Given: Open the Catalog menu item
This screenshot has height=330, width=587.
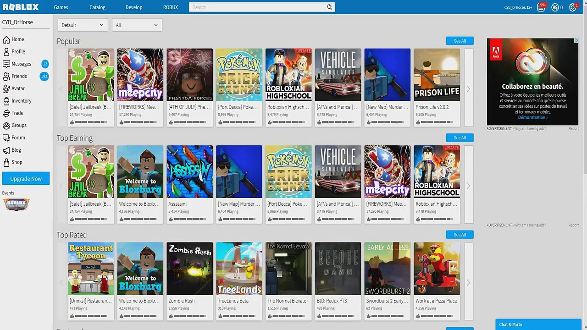Looking at the screenshot, I should 97,7.
